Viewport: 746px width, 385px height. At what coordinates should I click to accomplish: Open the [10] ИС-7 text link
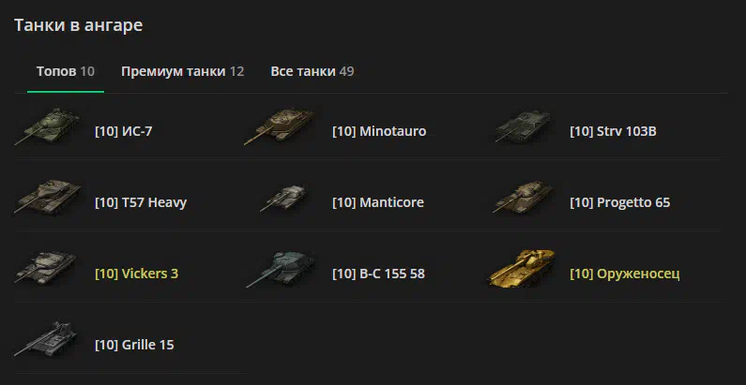124,131
